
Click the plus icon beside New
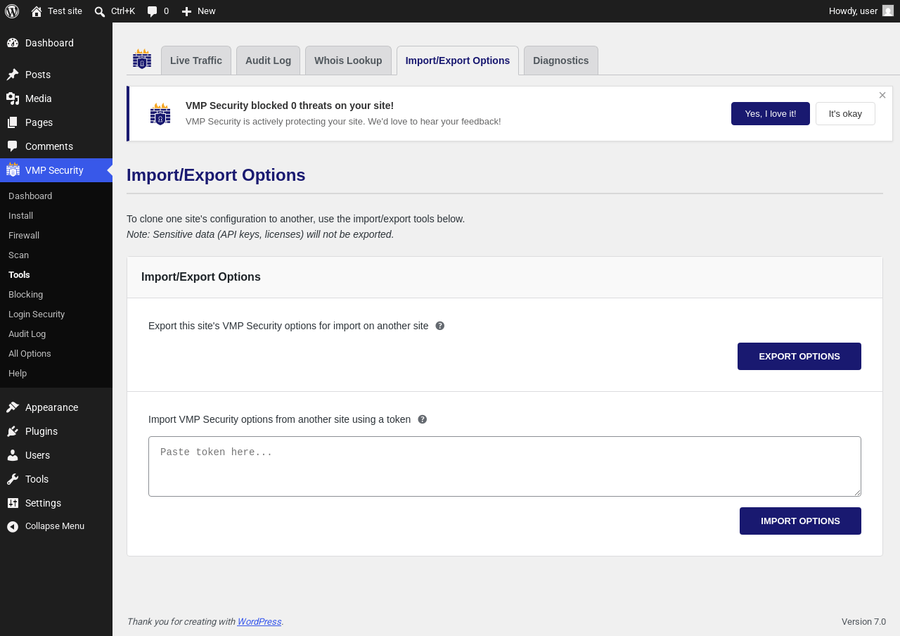coord(186,11)
